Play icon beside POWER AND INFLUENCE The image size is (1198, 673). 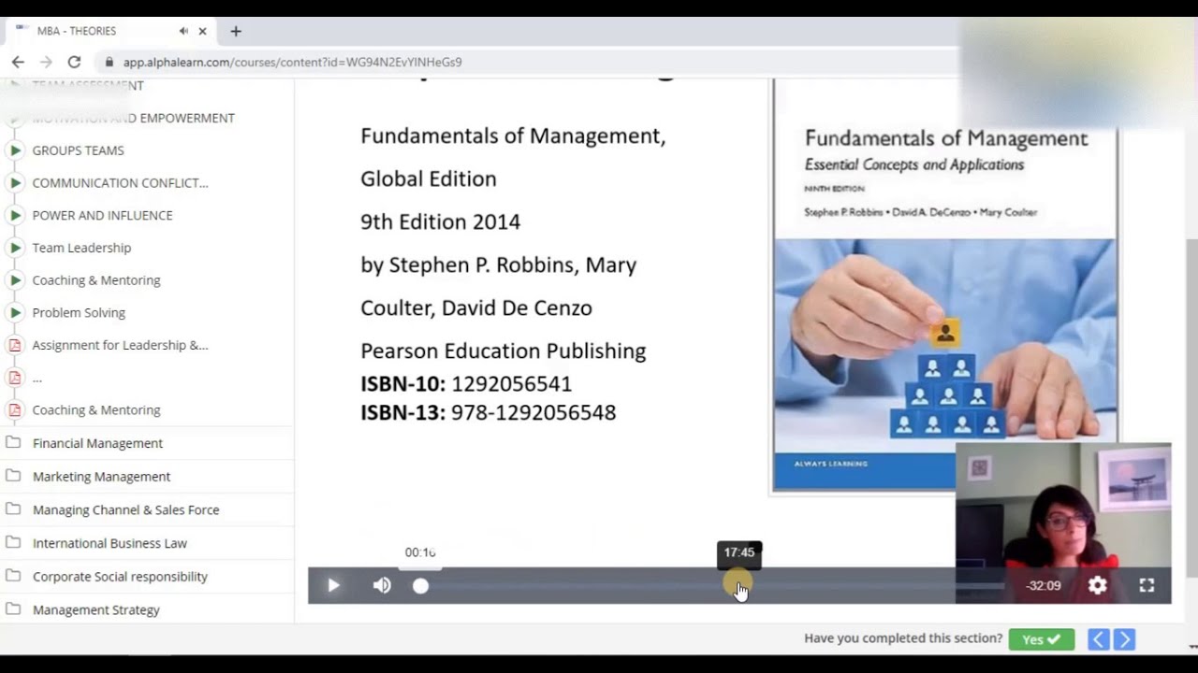15,215
